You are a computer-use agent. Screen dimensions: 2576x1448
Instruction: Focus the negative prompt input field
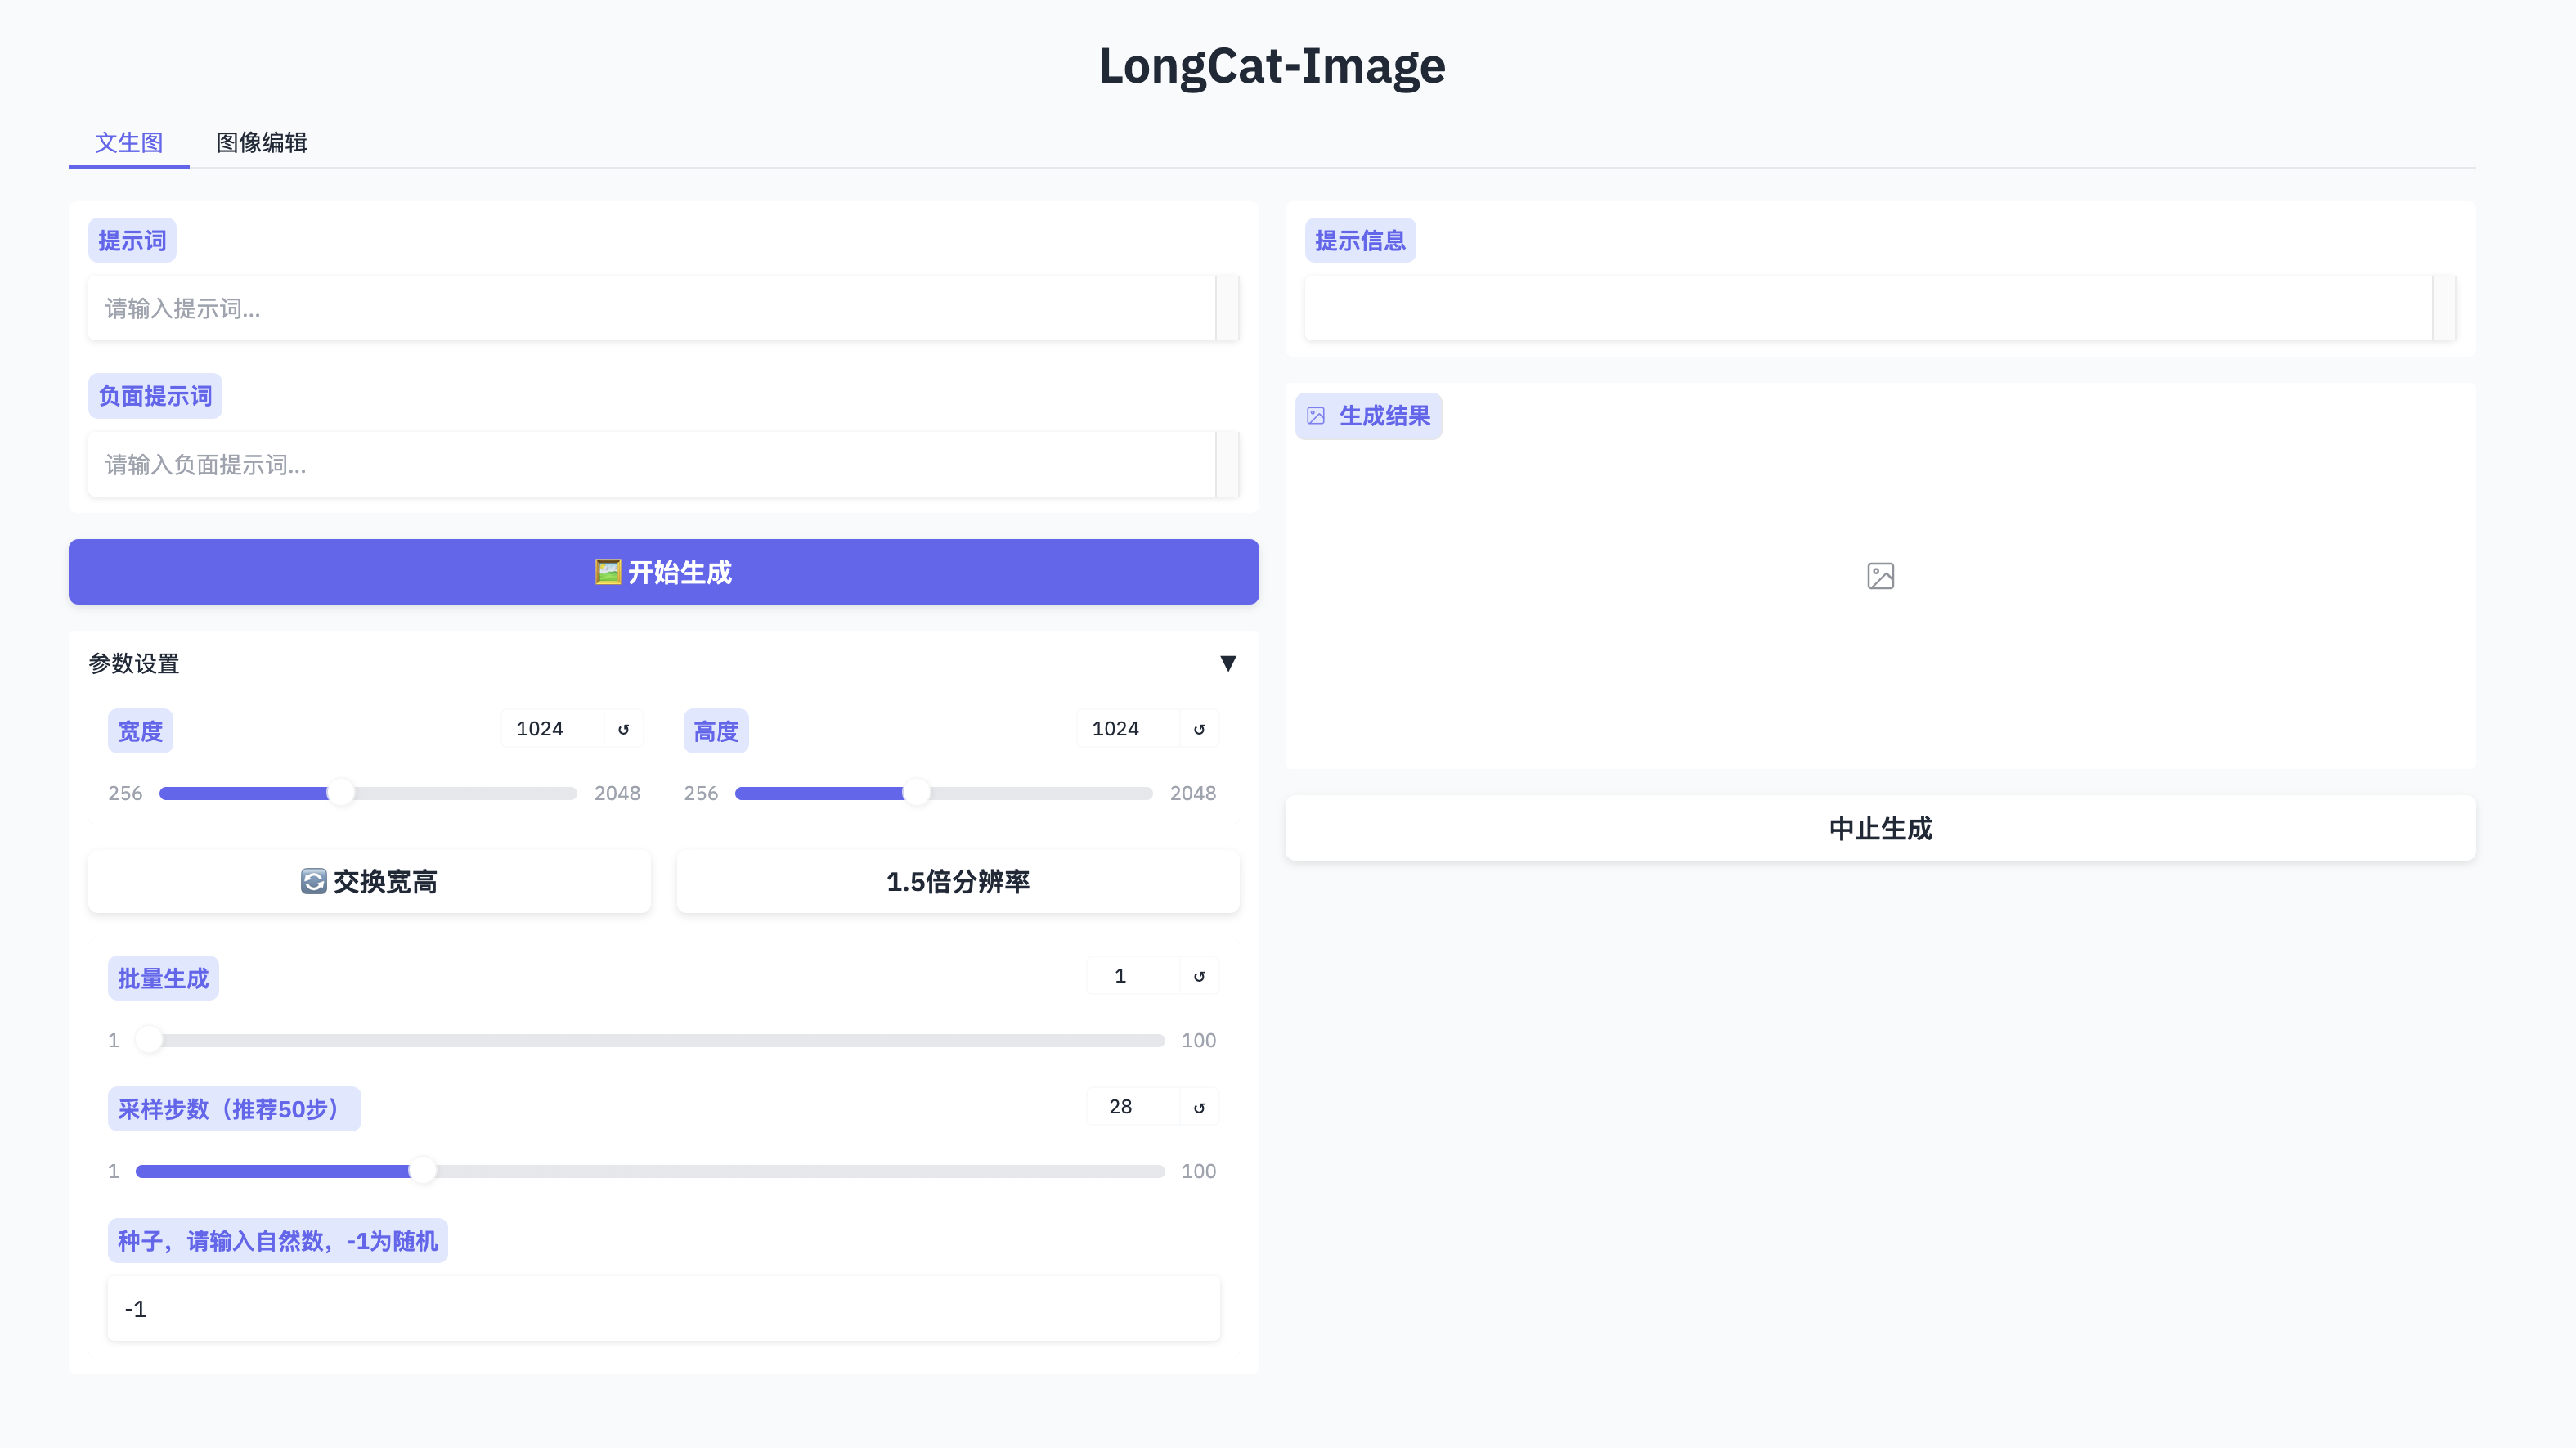coord(650,465)
